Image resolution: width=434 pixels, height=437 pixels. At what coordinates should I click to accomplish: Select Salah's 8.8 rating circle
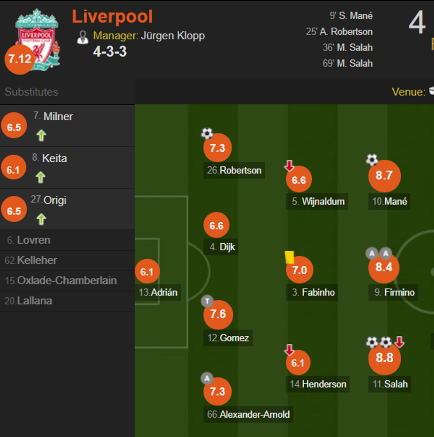click(x=384, y=358)
